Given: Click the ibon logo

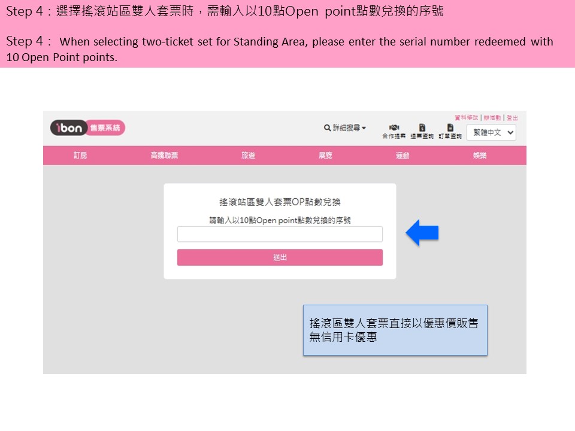Looking at the screenshot, I should click(x=68, y=128).
